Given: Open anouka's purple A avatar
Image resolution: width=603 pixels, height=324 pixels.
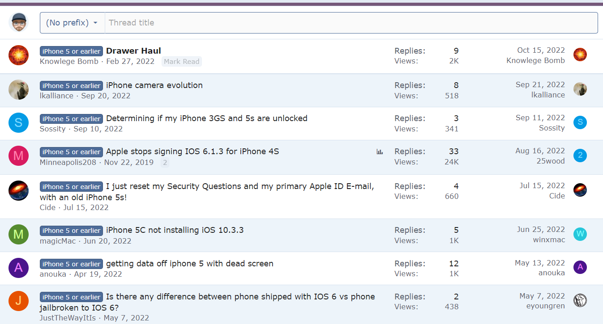Looking at the screenshot, I should click(18, 268).
